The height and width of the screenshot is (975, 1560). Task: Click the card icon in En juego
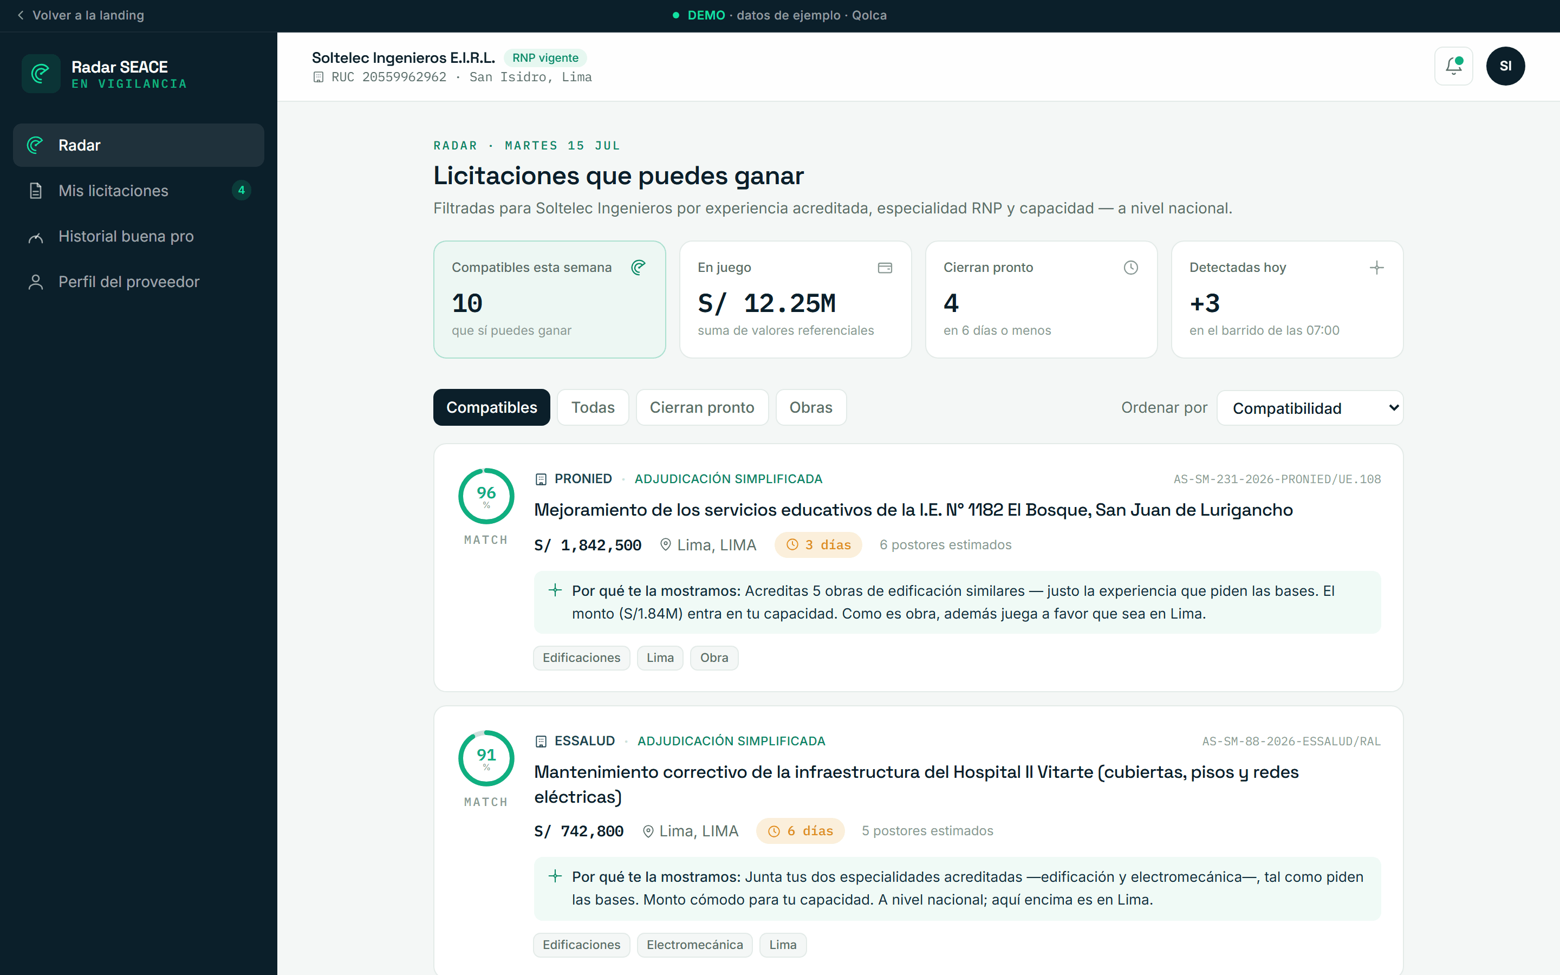click(x=885, y=268)
